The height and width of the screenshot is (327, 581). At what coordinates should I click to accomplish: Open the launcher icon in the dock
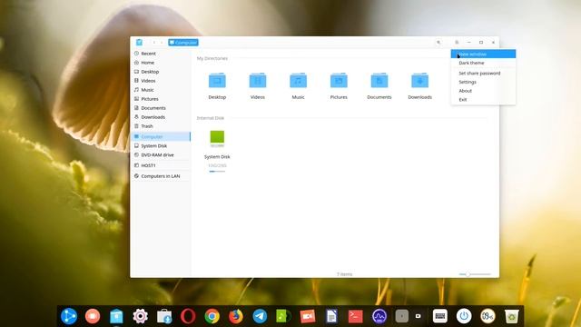tap(69, 316)
